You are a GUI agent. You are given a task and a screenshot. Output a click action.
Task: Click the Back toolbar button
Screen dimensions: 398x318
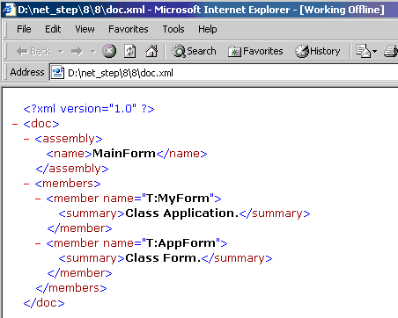(33, 51)
